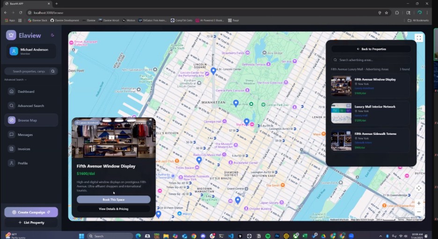The height and width of the screenshot is (239, 438).
Task: Select Advanced Search in sidebar menu
Action: [30, 106]
